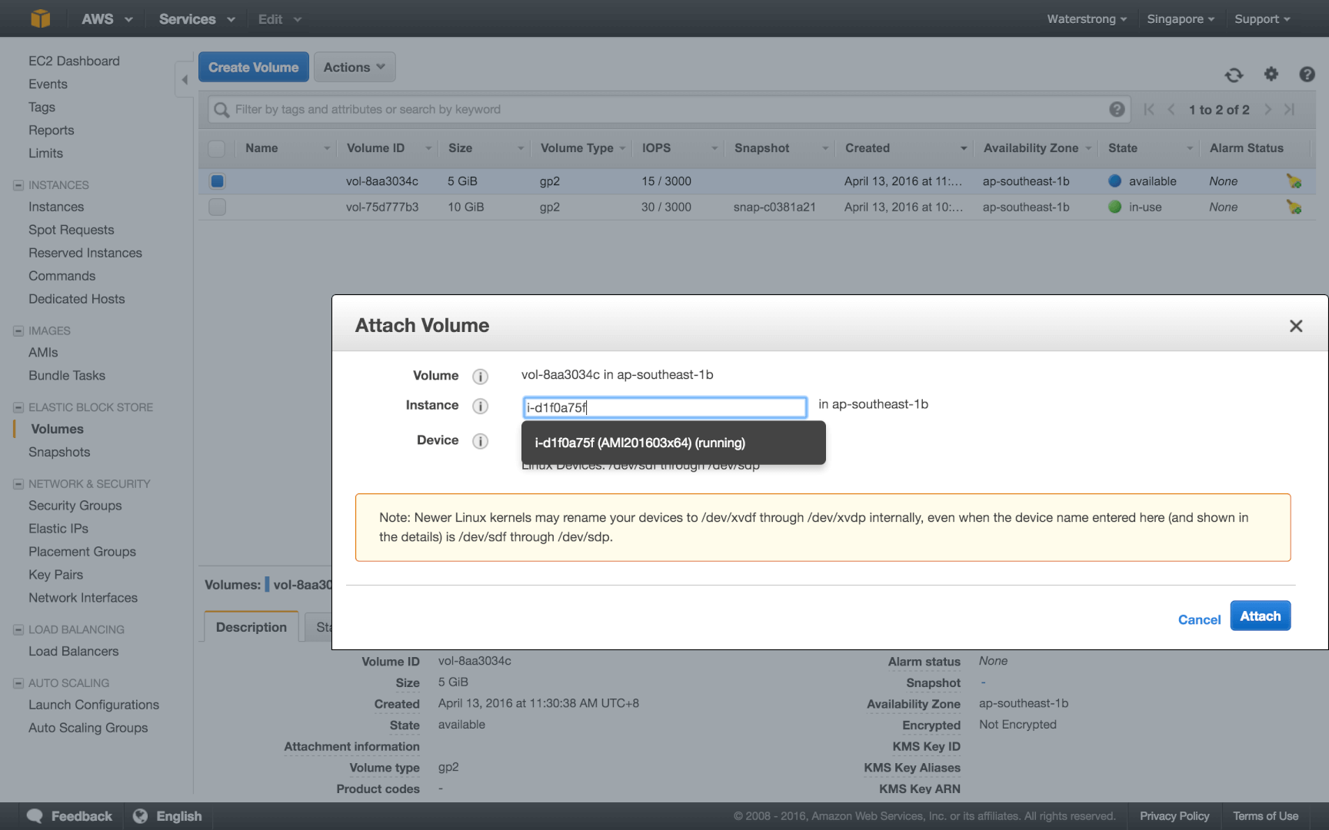Open AMIs in sidebar
Image resolution: width=1329 pixels, height=830 pixels.
(43, 352)
